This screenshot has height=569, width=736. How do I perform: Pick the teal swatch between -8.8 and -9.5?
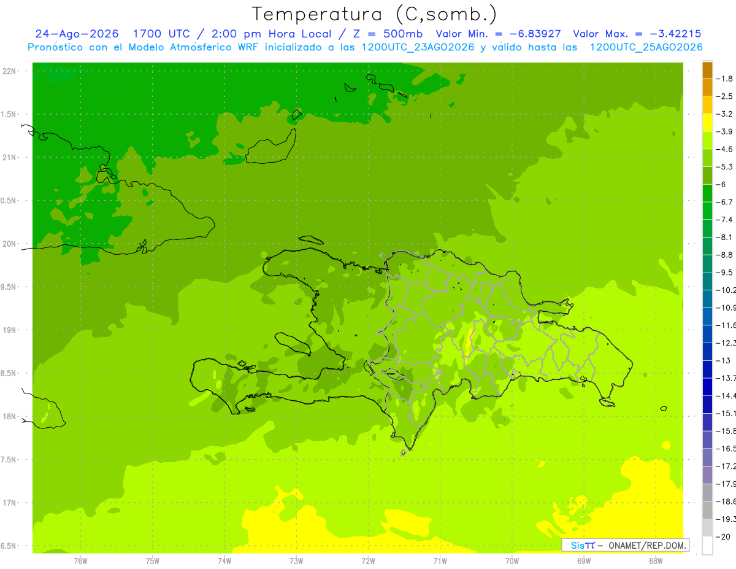707,264
